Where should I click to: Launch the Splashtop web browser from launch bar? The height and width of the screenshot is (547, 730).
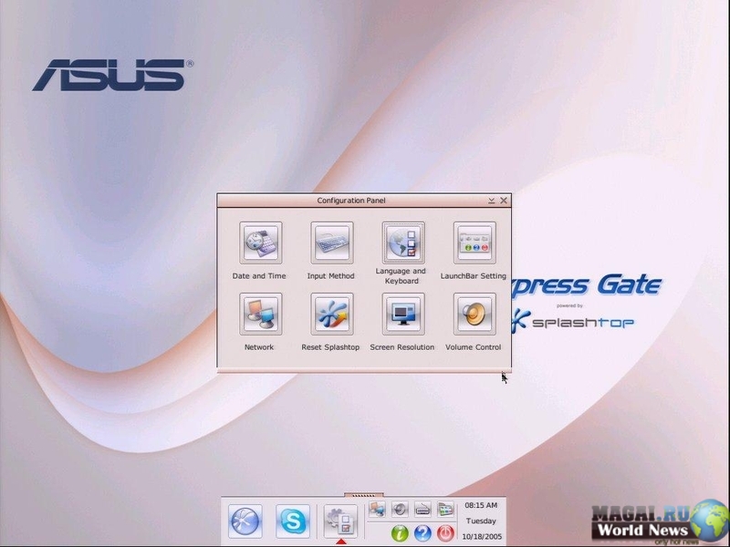pyautogui.click(x=245, y=521)
